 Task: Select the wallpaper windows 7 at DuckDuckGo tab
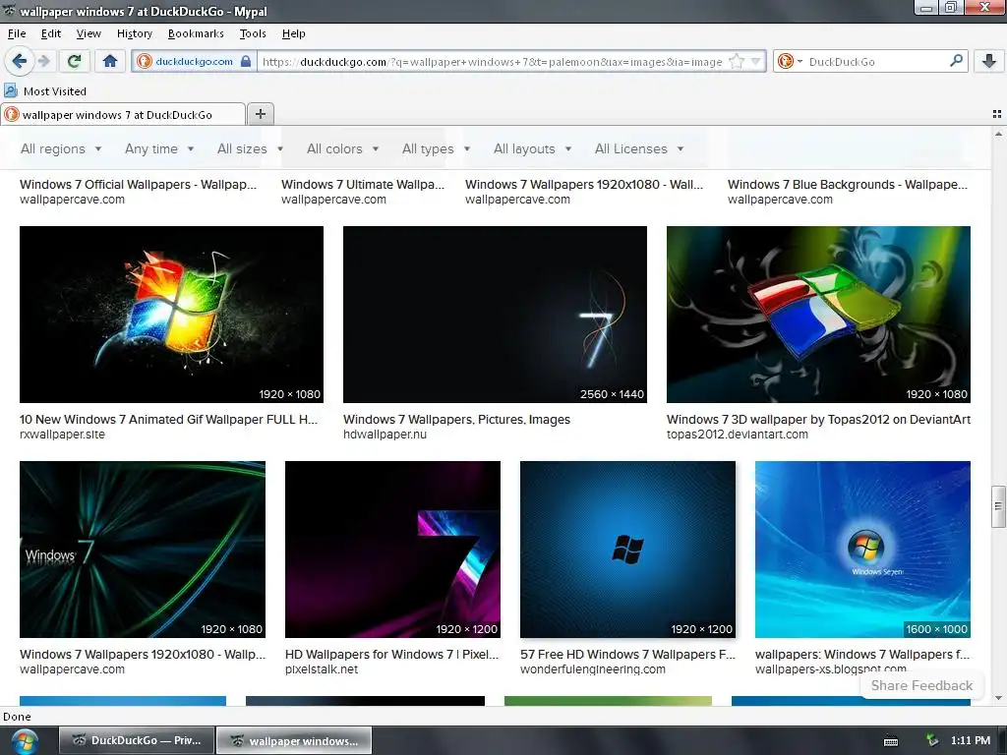coord(123,114)
